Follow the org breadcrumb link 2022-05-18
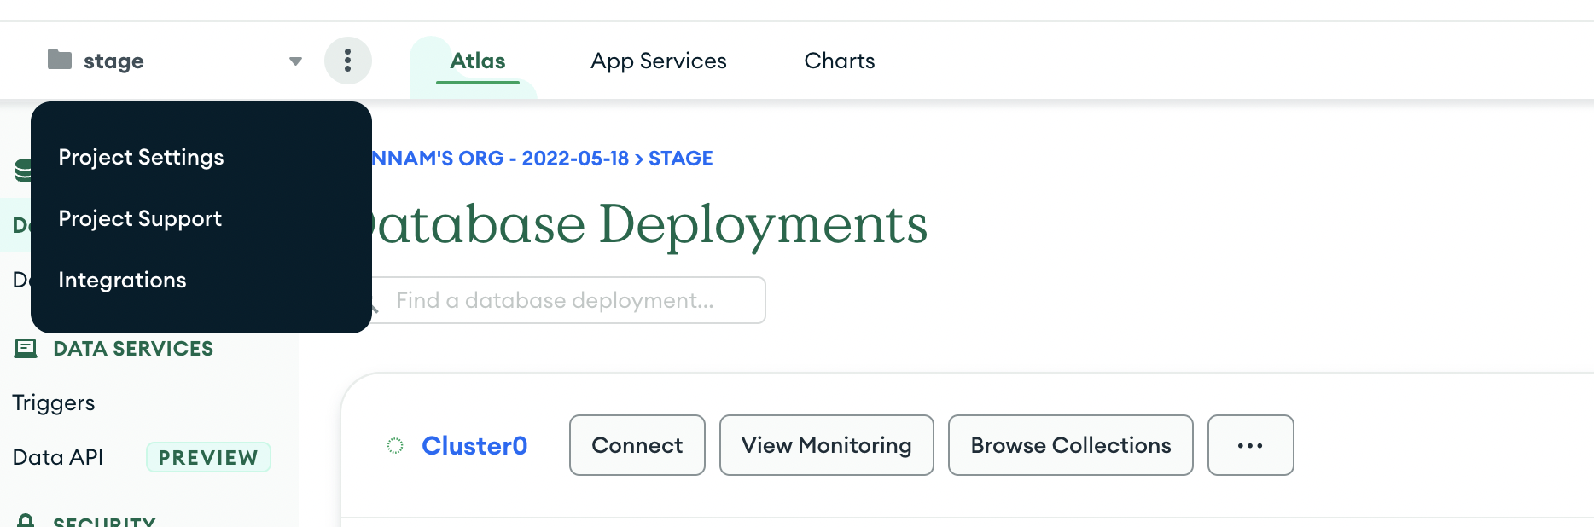This screenshot has height=527, width=1594. coord(499,159)
